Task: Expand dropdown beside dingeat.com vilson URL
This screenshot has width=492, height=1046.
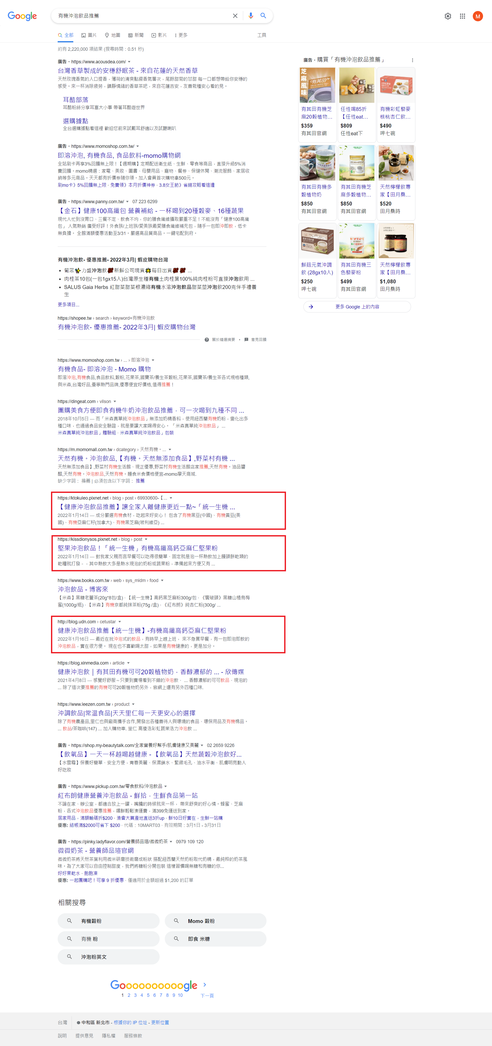Action: tap(115, 402)
